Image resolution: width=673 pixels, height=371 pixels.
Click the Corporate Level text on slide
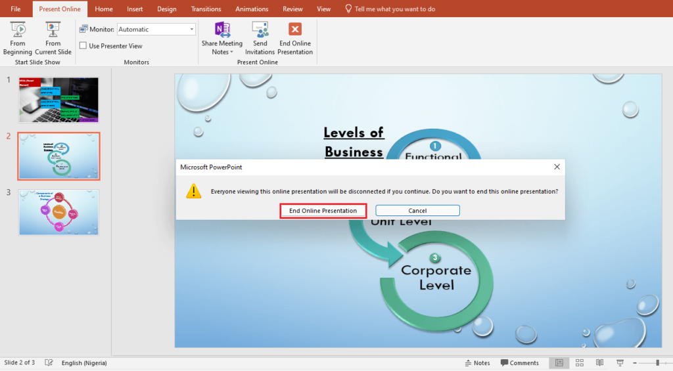tap(436, 278)
